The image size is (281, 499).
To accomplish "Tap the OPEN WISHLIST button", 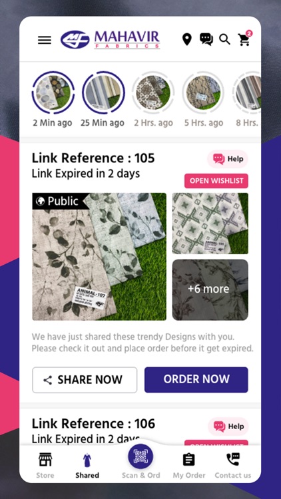I will point(216,181).
